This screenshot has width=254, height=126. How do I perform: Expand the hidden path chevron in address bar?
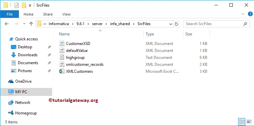[x=45, y=24]
